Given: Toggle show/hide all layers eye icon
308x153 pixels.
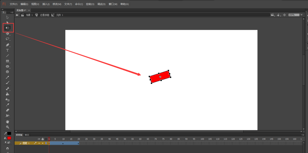Looking at the screenshot, I should (39, 139).
